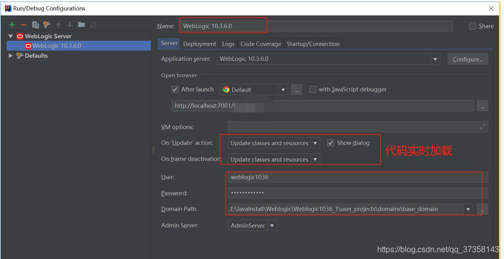Switch to the Server tab
Screen dimensions: 504x259
(x=169, y=43)
